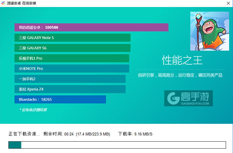
Task: Click the 逍遥安卓 在线安装 window title
Action: (x=21, y=3)
